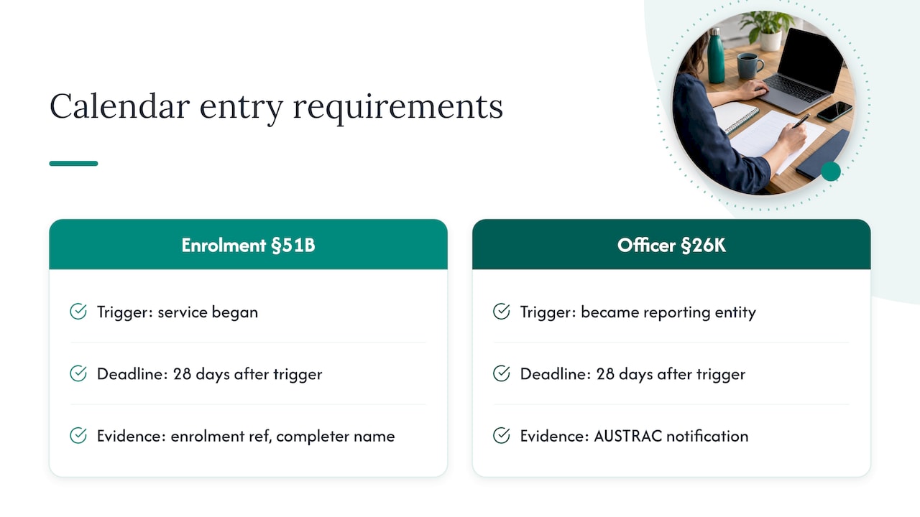Click the 'Evidence: AUSTRAC notification' text
This screenshot has height=517, width=920.
(634, 436)
